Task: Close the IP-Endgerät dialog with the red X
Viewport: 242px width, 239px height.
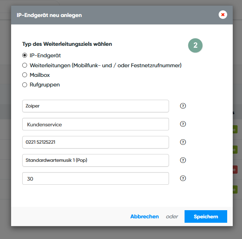Action: [x=223, y=15]
